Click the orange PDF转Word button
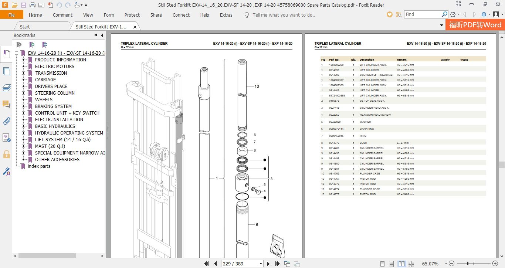Image resolution: width=505 pixels, height=268 pixels. (x=475, y=25)
